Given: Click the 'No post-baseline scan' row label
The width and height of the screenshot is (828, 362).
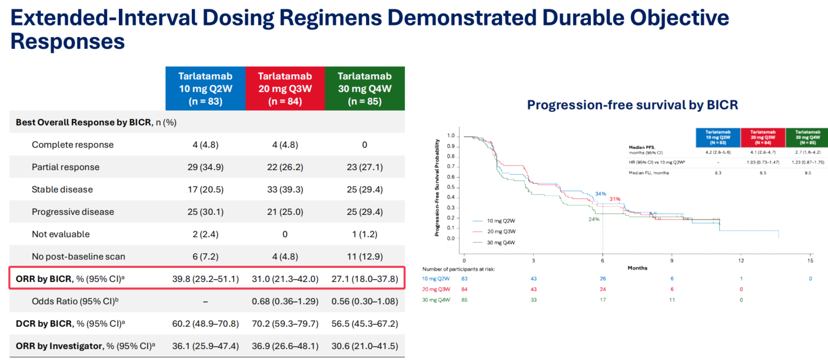Looking at the screenshot, I should [x=78, y=257].
